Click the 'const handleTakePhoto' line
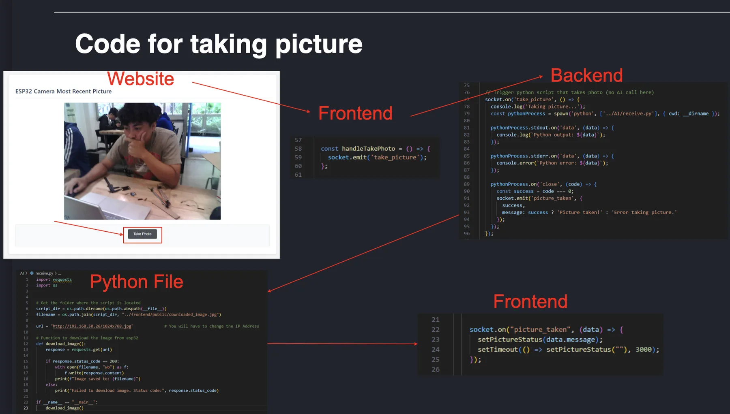Screen dimensions: 730x414 coord(376,149)
